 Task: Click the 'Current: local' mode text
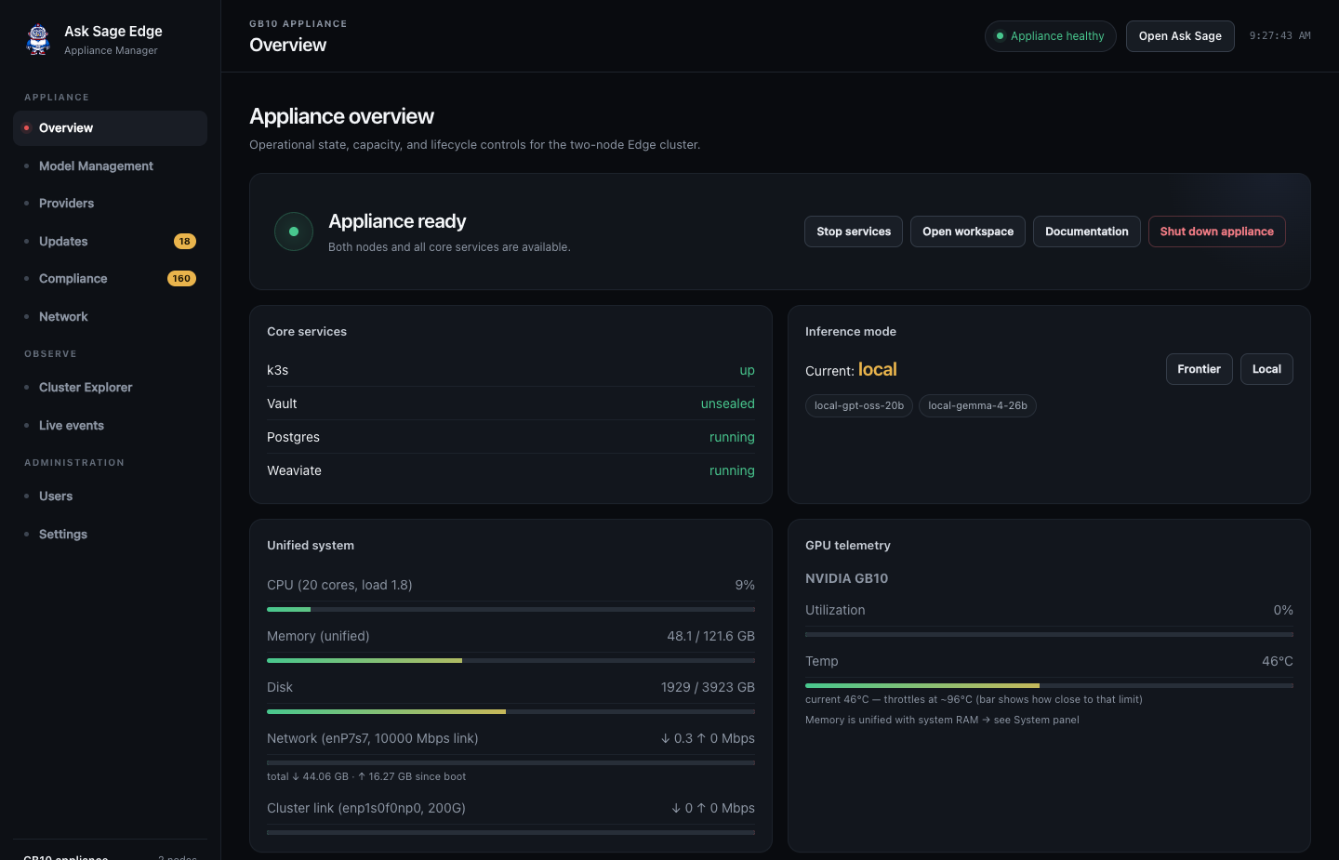(851, 369)
